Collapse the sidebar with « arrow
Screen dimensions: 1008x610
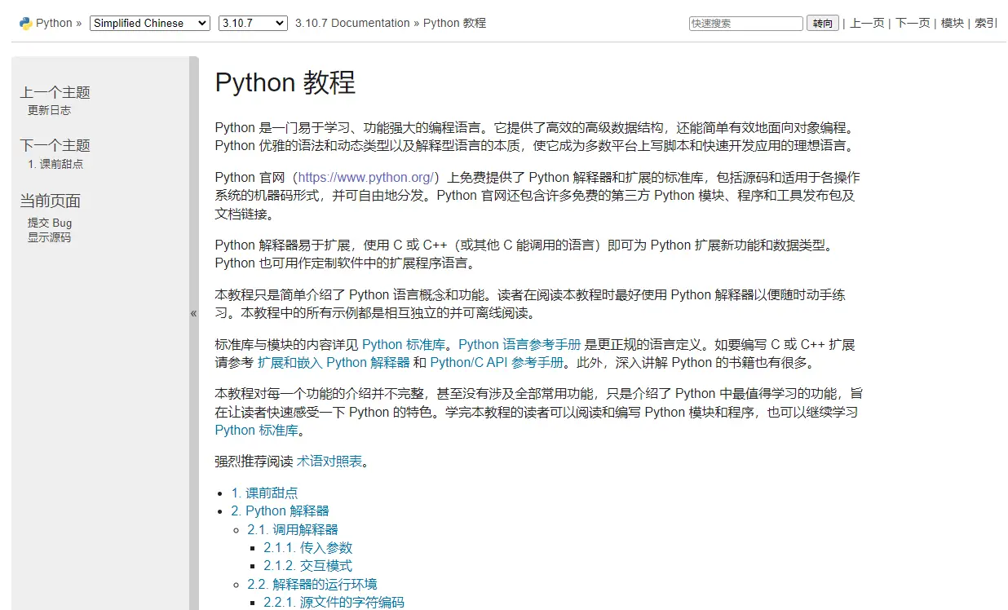(194, 313)
